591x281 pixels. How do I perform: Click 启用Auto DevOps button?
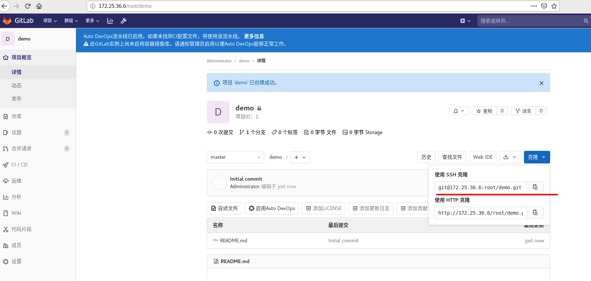pos(272,208)
